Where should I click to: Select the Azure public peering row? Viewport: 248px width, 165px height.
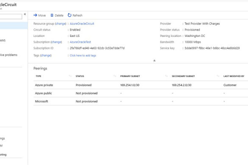pos(141,93)
